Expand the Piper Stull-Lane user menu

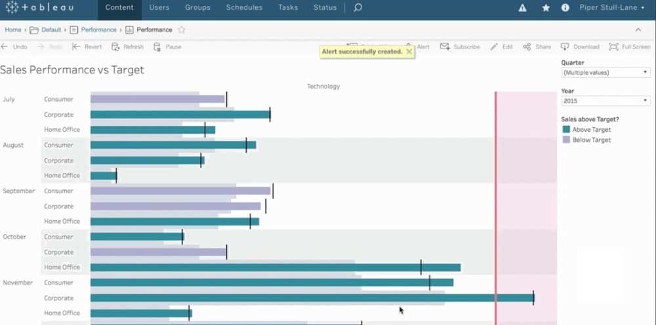613,8
